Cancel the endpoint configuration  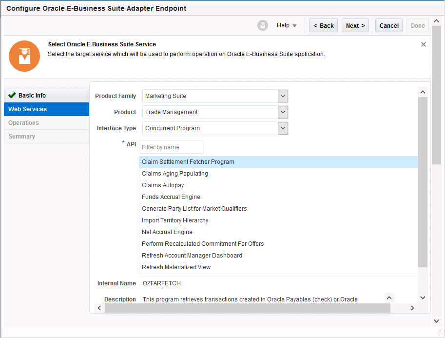[x=389, y=25]
